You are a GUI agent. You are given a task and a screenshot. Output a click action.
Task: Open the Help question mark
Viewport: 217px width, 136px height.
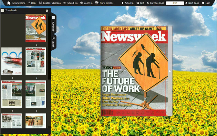pos(29,3)
